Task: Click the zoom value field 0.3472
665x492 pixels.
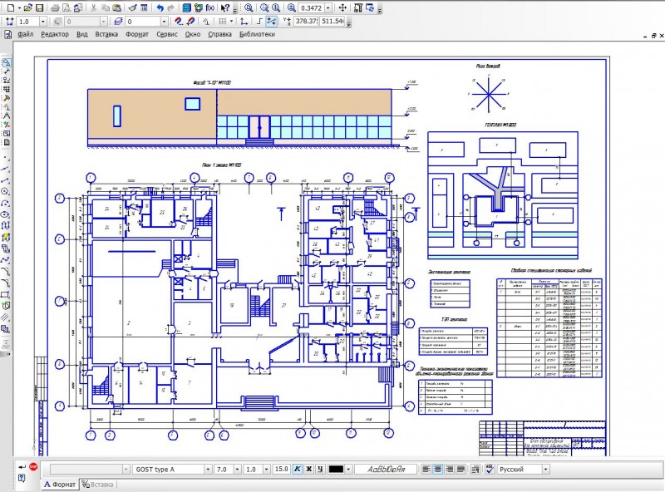Action: click(311, 8)
